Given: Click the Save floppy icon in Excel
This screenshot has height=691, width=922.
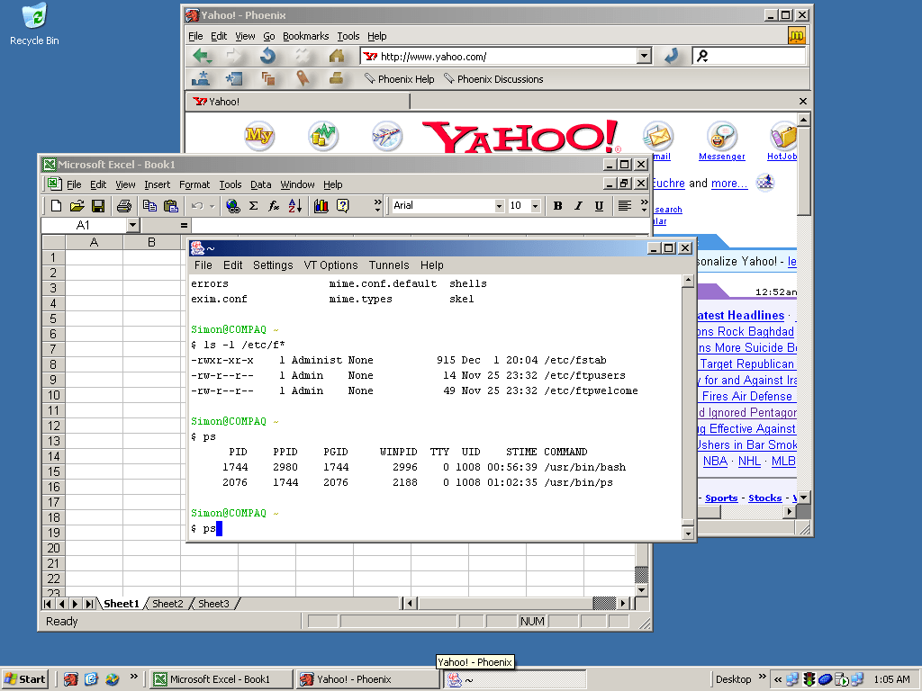Looking at the screenshot, I should pyautogui.click(x=97, y=206).
